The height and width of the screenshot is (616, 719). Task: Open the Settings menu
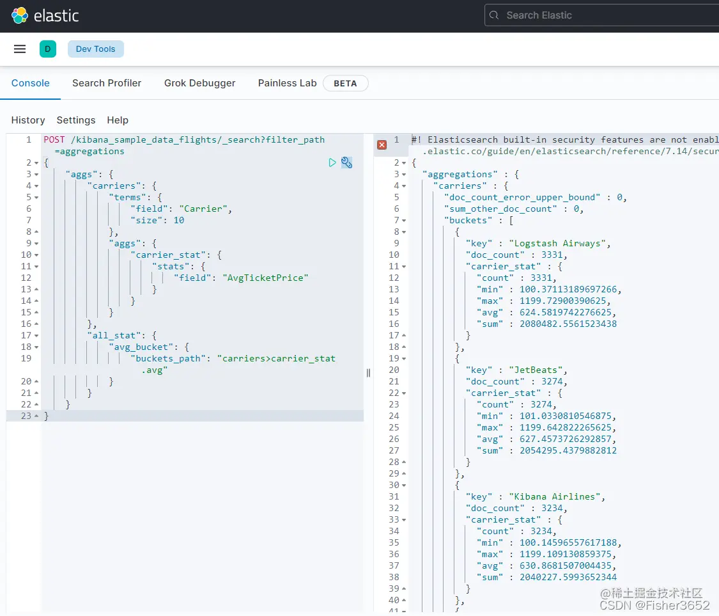click(x=75, y=120)
